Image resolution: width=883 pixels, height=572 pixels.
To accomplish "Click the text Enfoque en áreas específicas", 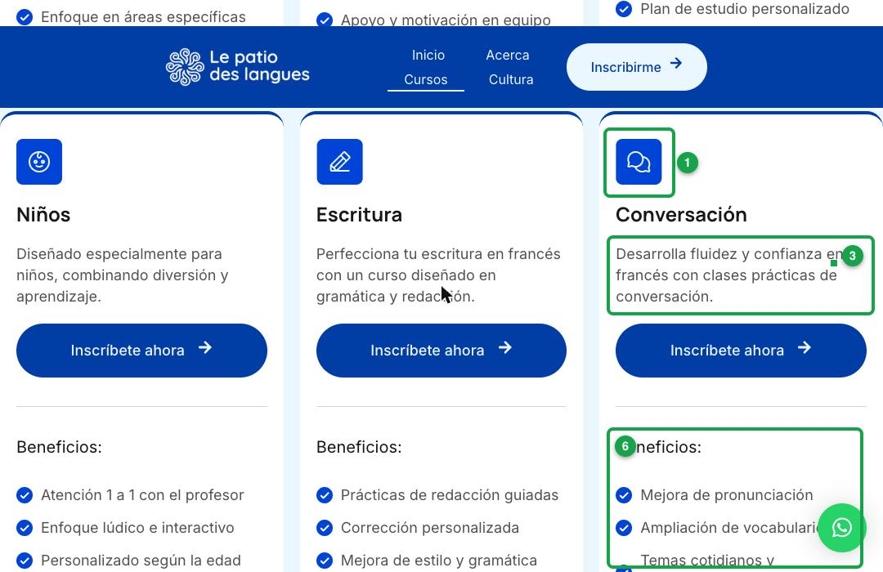I will point(143,17).
